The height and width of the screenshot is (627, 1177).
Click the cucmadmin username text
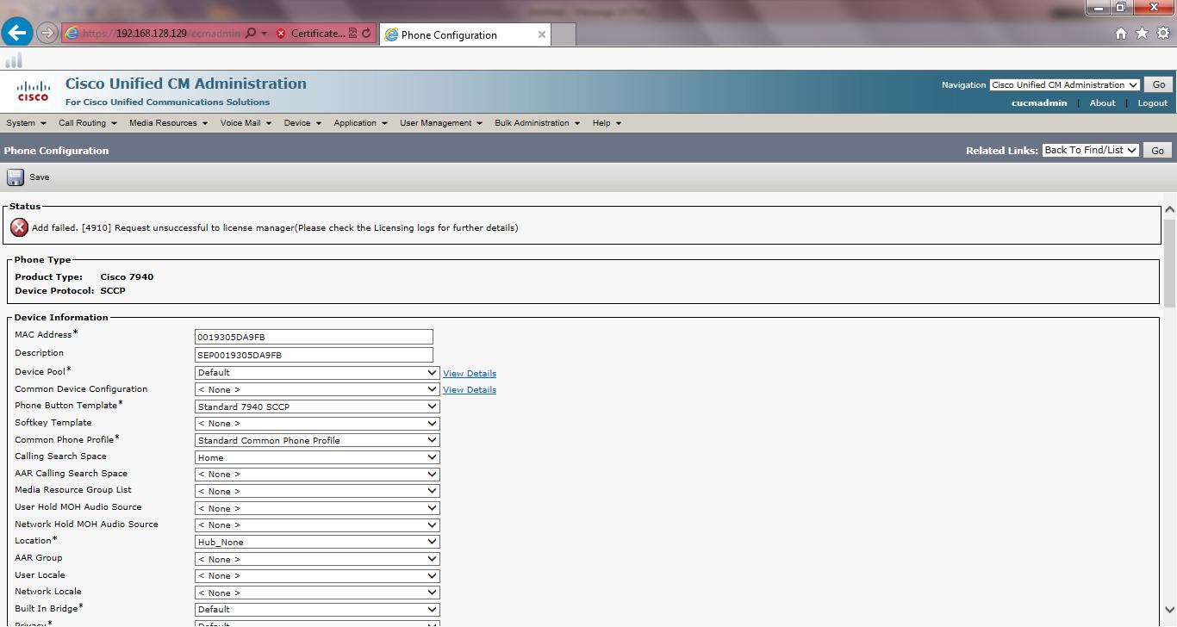click(1039, 102)
